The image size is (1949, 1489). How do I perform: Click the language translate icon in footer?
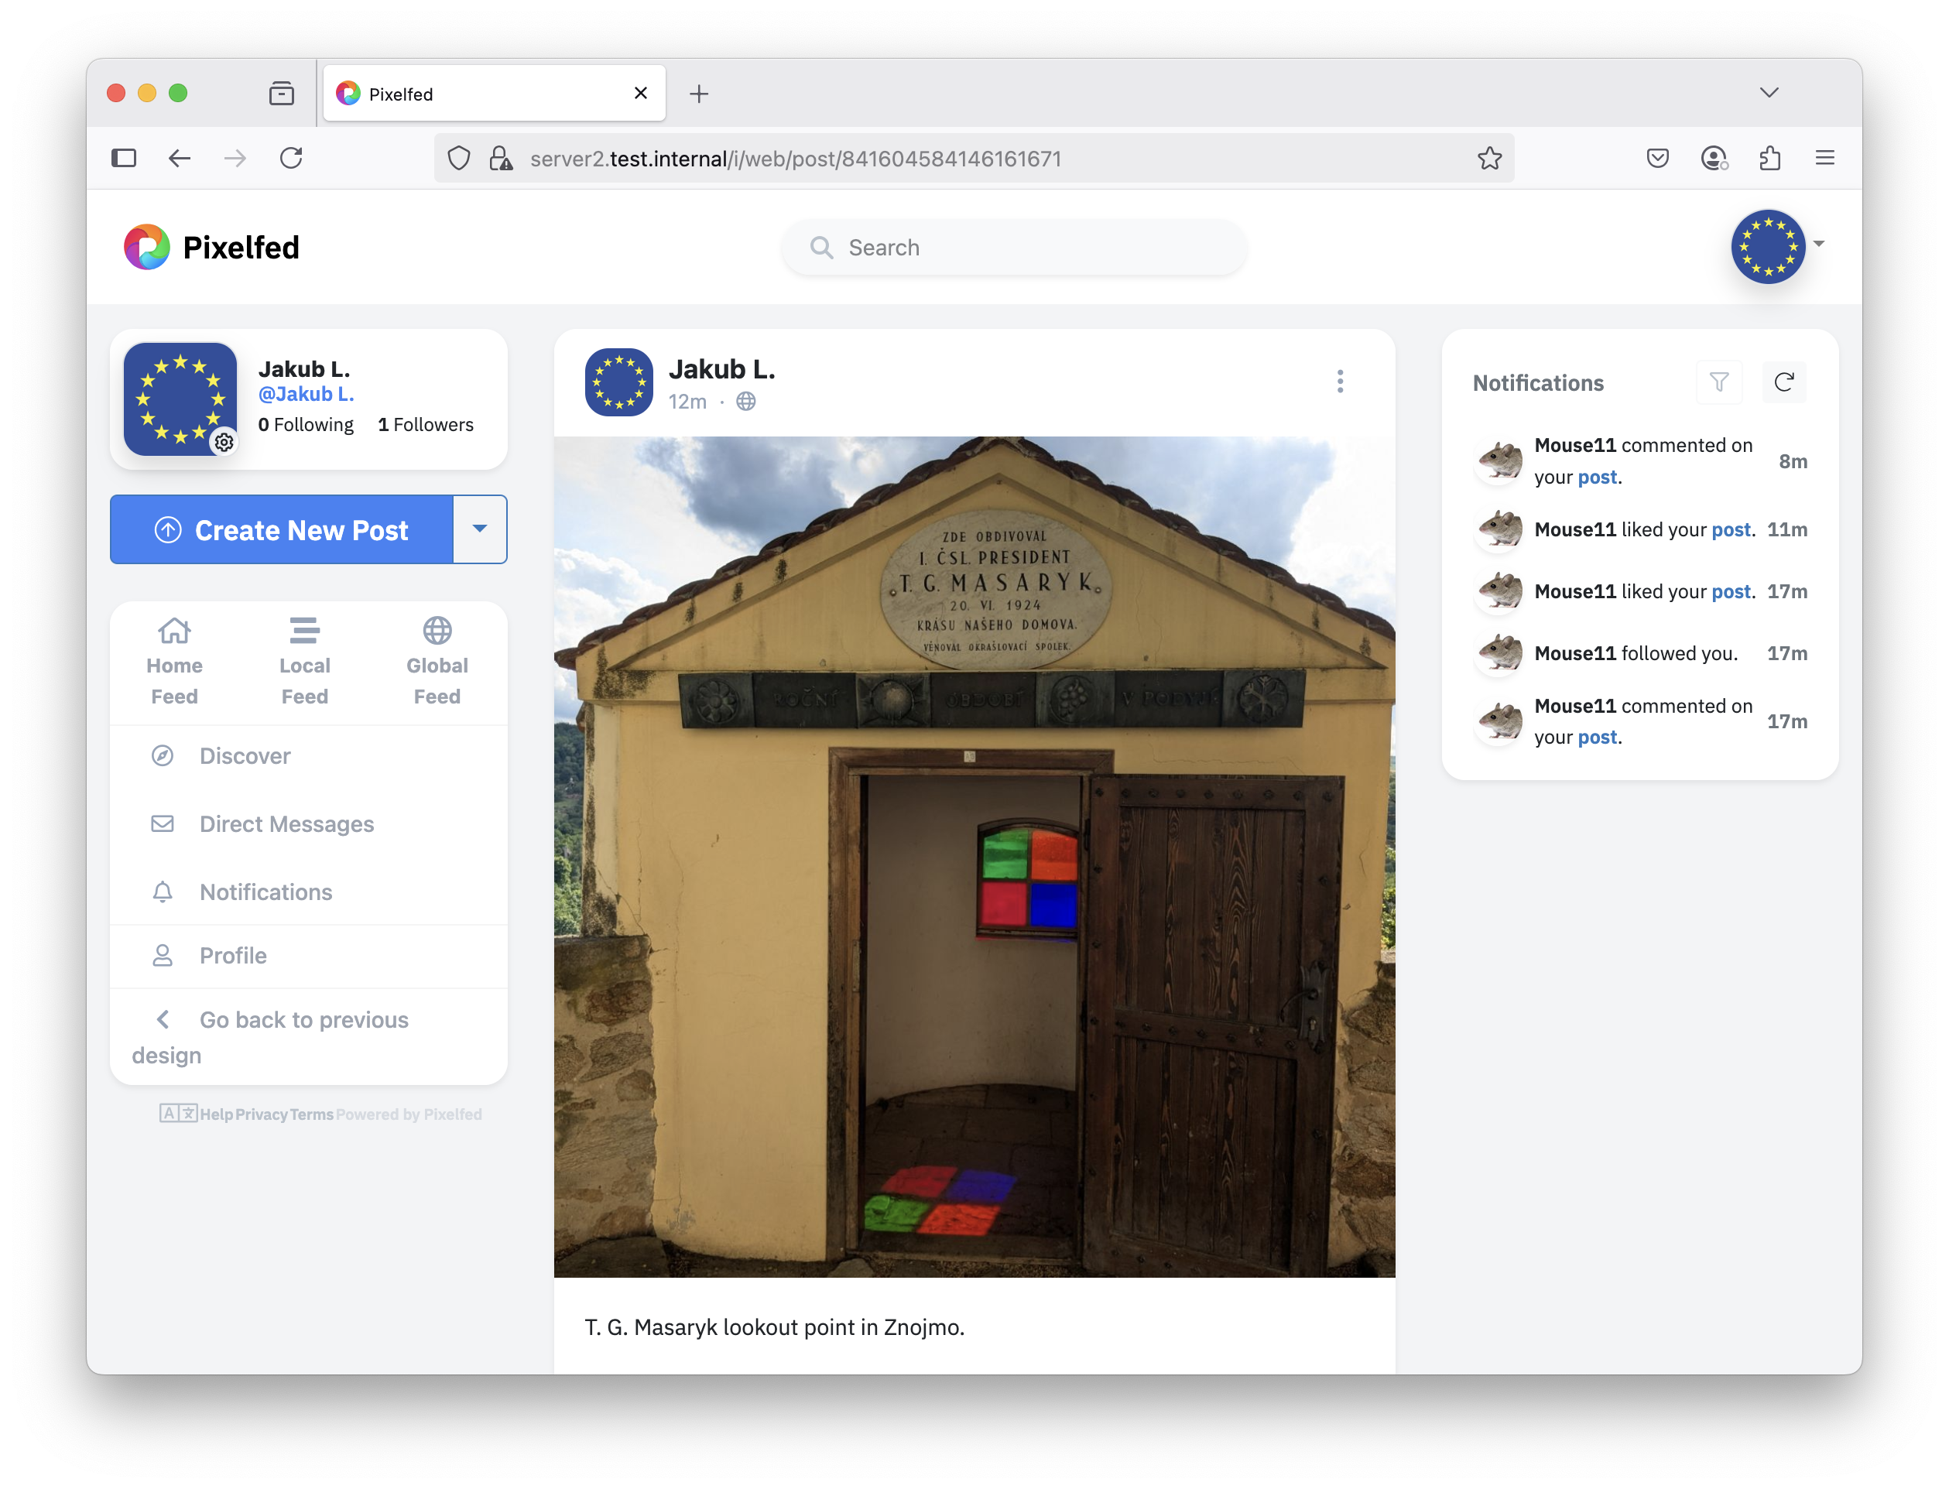tap(178, 1113)
